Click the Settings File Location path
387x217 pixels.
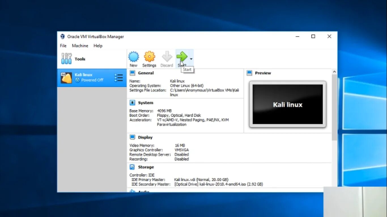click(205, 92)
